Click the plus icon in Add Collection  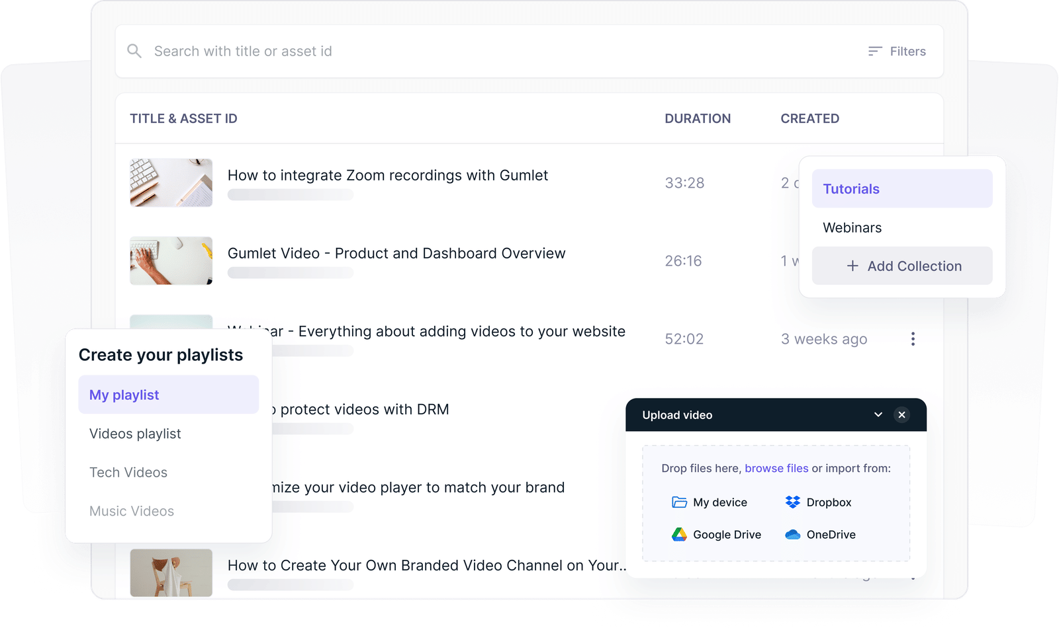coord(852,266)
